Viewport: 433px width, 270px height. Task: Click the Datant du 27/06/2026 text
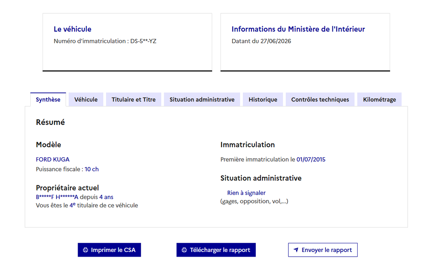(x=261, y=41)
